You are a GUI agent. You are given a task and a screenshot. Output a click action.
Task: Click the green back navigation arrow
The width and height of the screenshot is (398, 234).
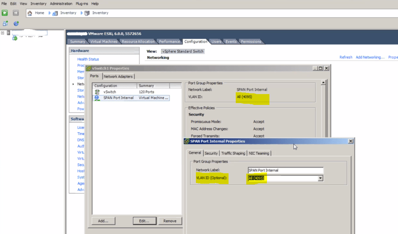point(4,13)
